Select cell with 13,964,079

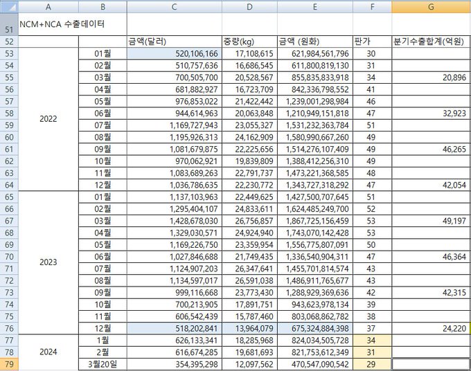point(249,328)
